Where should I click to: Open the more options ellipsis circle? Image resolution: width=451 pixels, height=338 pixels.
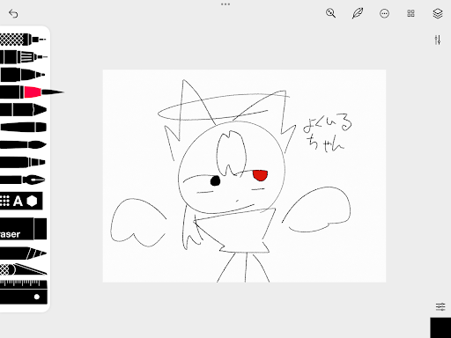[x=384, y=13]
